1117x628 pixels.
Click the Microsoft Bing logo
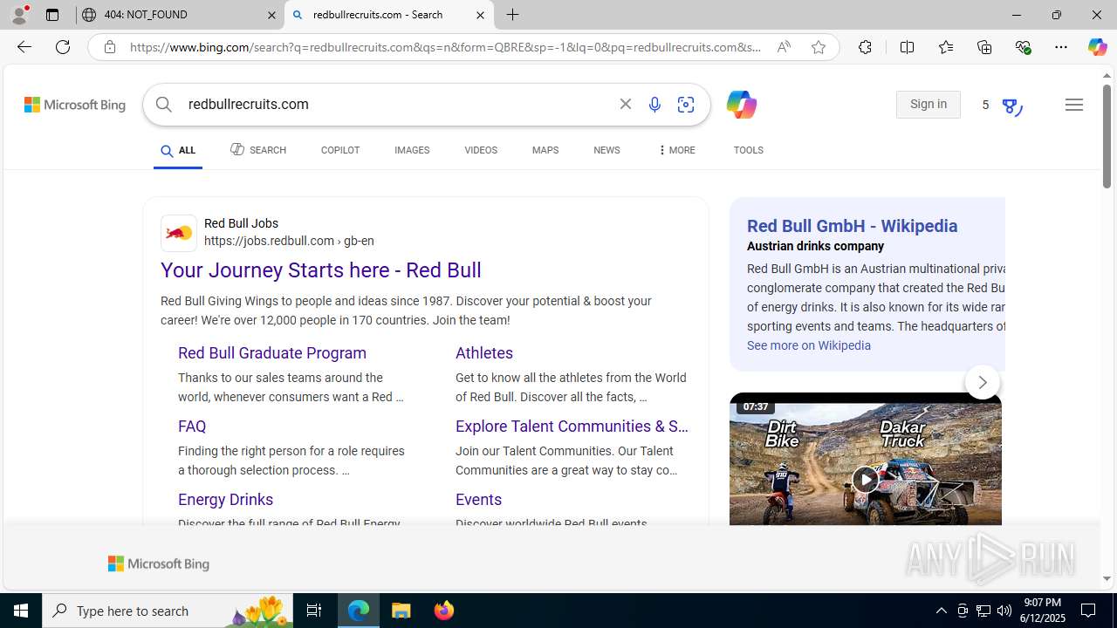75,105
